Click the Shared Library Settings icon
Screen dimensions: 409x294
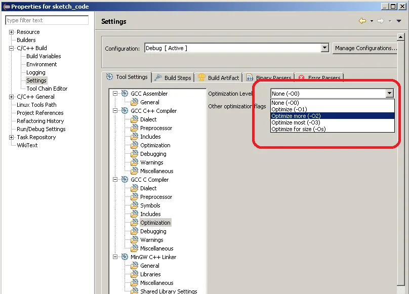click(134, 291)
